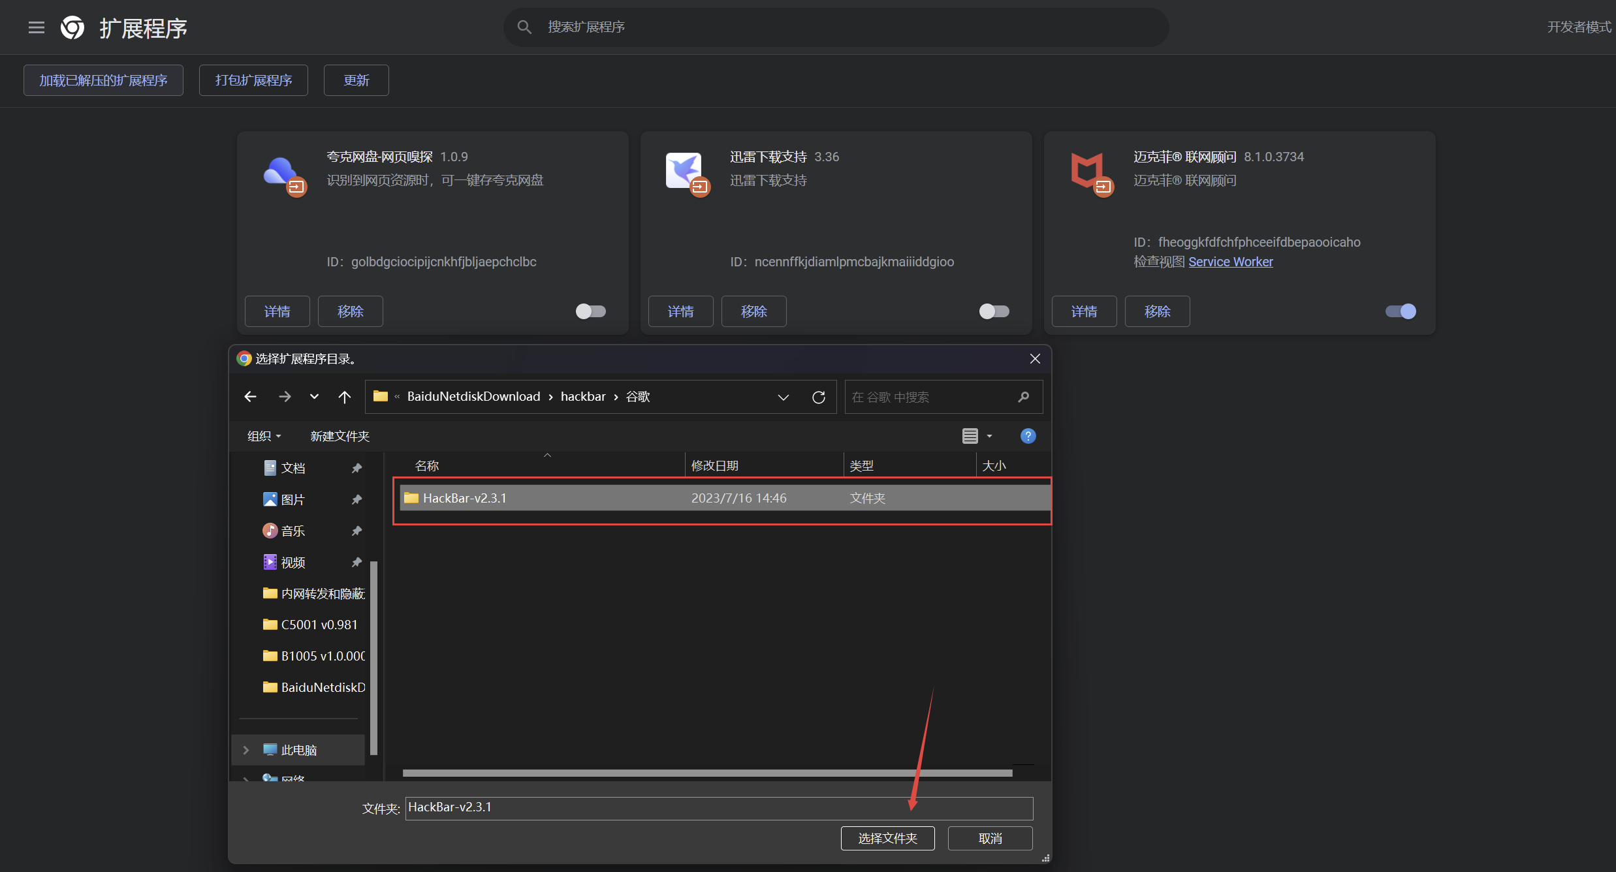1616x872 pixels.
Task: Refresh the current folder listing
Action: click(x=819, y=397)
